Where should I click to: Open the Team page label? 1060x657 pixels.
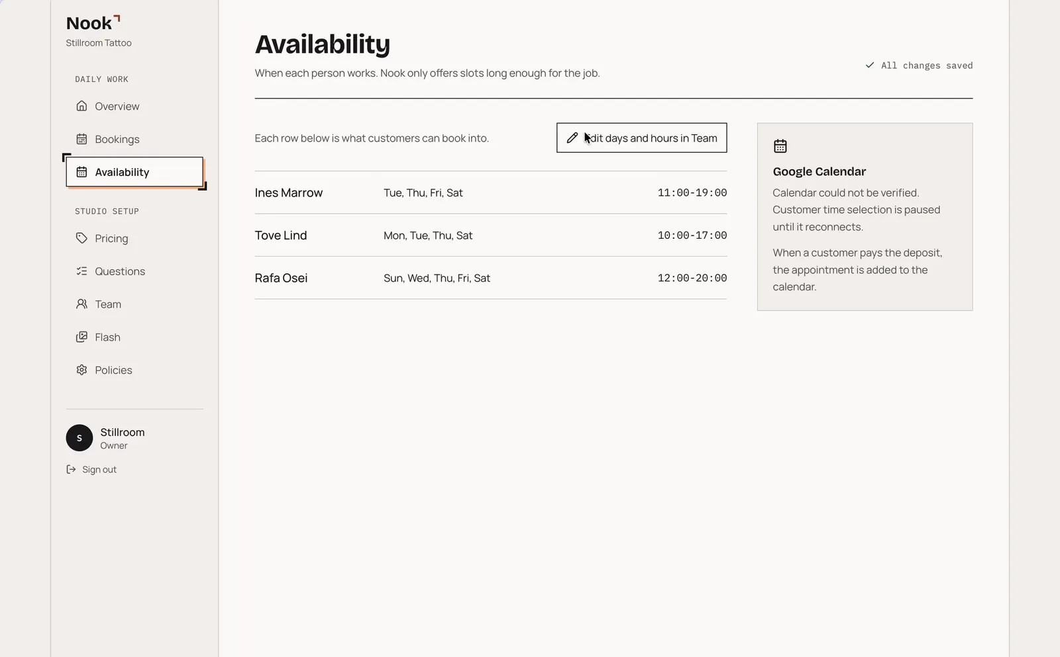tap(108, 304)
